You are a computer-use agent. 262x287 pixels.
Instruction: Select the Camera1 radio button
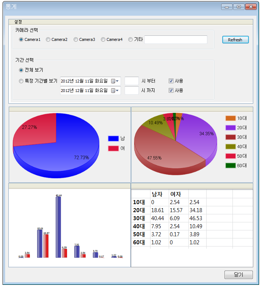[x=21, y=39]
